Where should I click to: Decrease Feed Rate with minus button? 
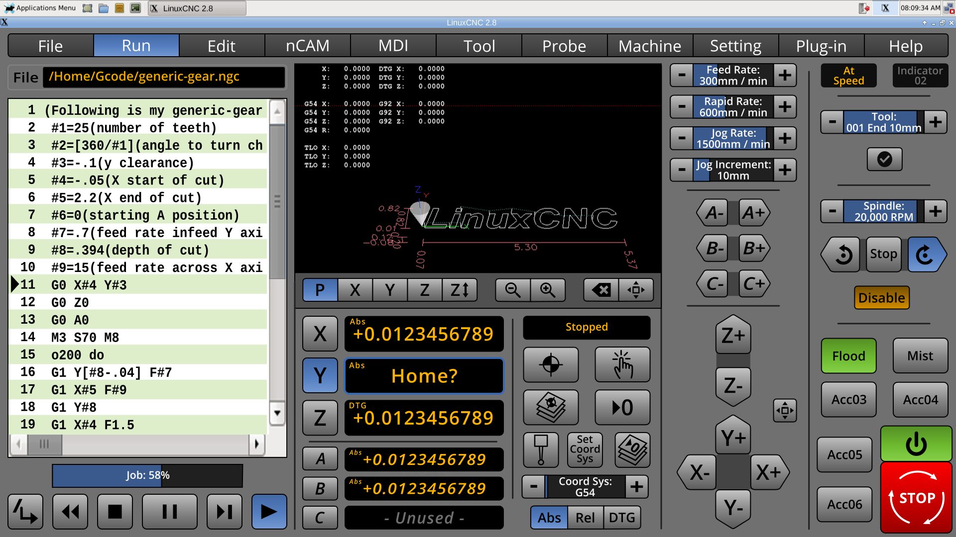point(682,76)
